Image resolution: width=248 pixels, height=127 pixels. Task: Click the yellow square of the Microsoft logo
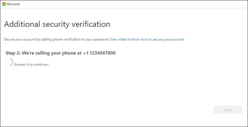pyautogui.click(x=5, y=5)
